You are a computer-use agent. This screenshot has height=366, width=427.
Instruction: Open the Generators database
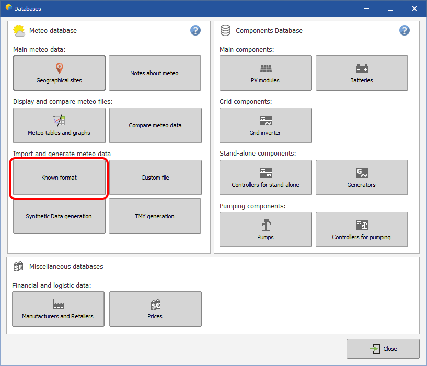(x=362, y=178)
